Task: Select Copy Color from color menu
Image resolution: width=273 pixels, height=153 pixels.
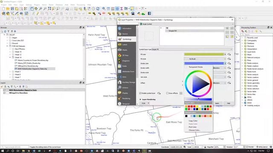Action: (193, 121)
